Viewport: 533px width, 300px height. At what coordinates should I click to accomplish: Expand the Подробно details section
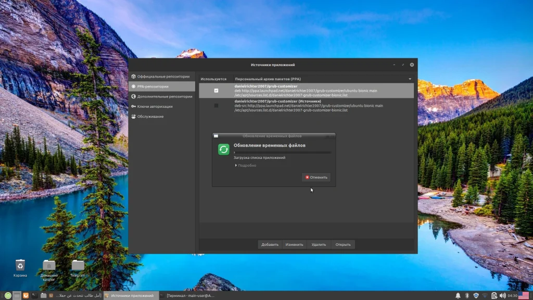[x=246, y=165]
